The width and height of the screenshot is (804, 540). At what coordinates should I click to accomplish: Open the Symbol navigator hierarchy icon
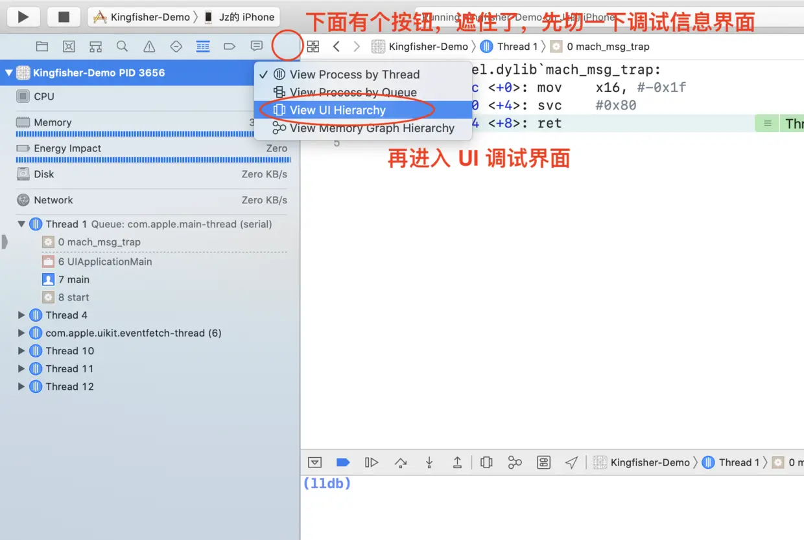point(95,47)
